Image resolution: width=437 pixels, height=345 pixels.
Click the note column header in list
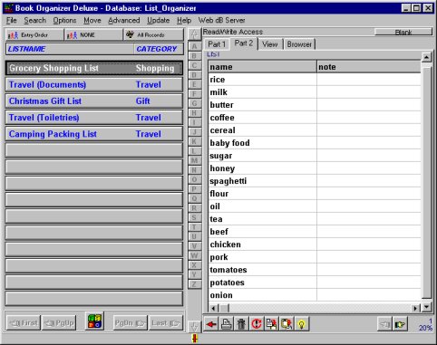tap(369, 67)
